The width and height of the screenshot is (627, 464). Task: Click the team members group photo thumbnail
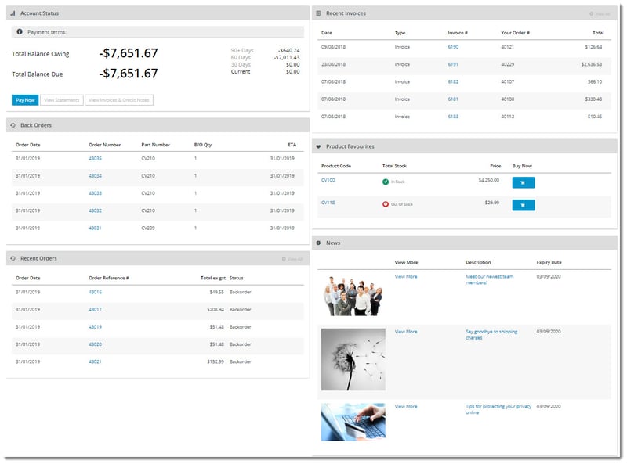click(353, 296)
